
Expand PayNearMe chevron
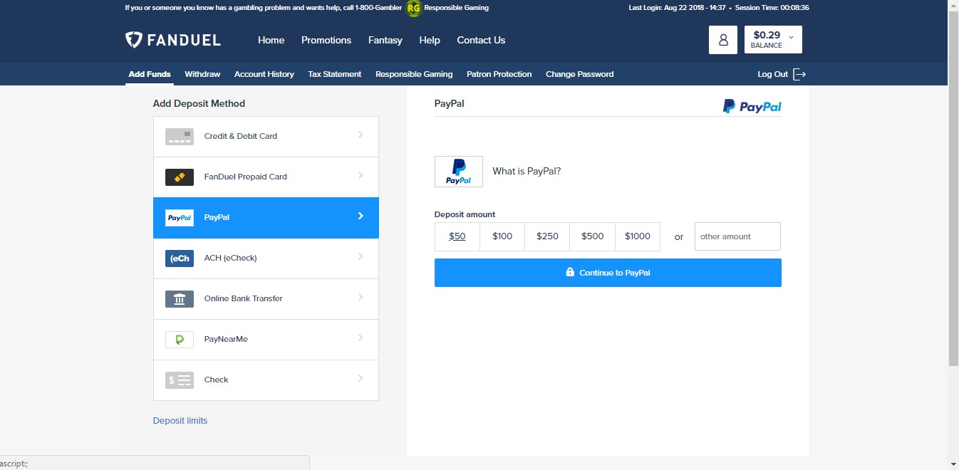(361, 338)
